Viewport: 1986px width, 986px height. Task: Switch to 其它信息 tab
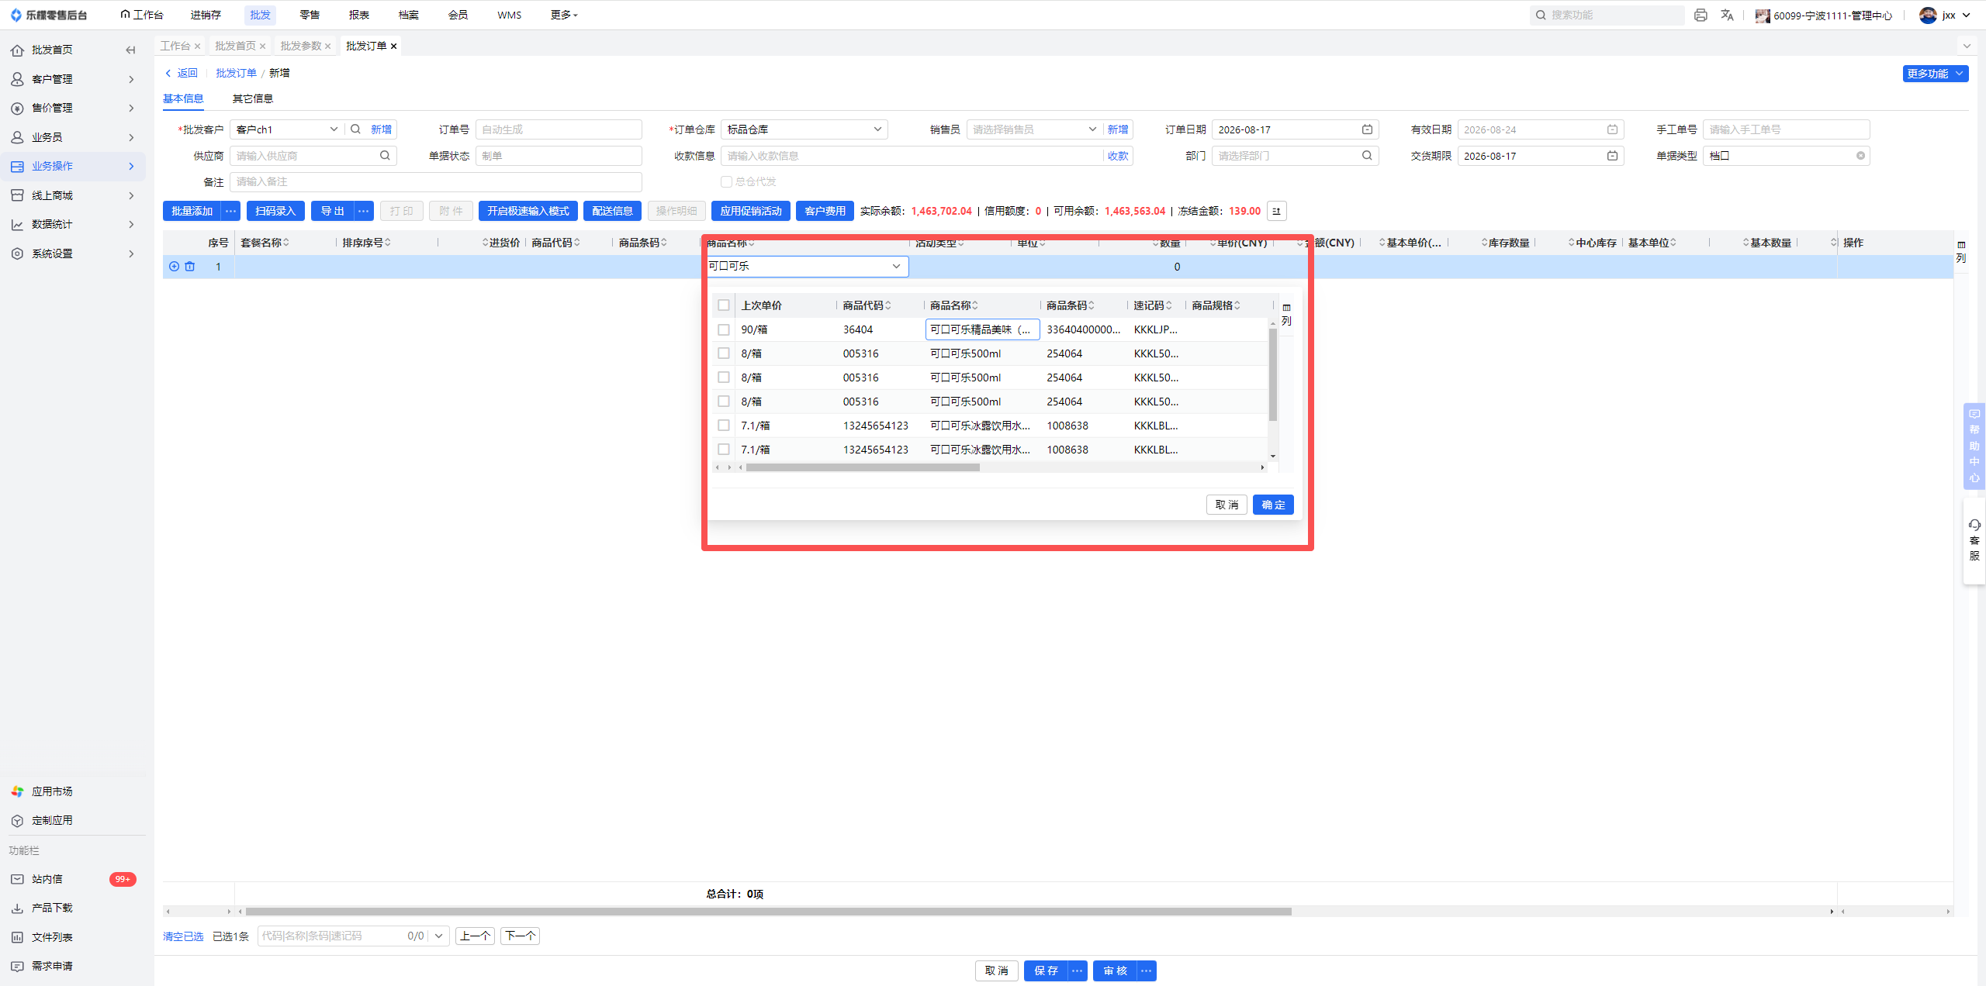pyautogui.click(x=253, y=98)
